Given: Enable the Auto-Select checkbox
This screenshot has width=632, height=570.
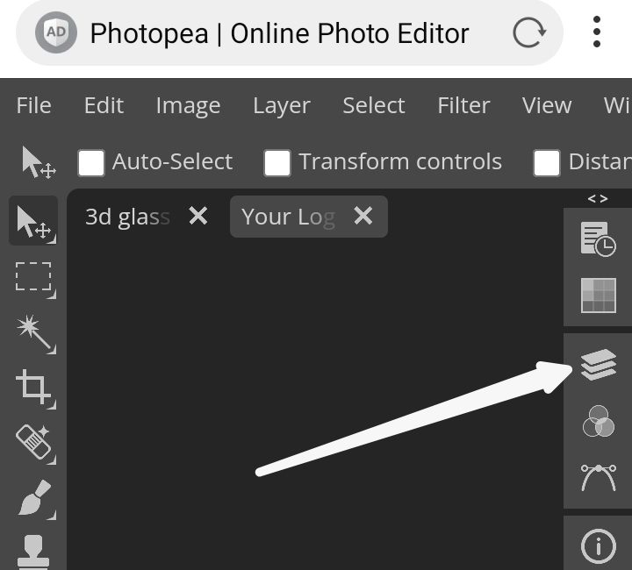Looking at the screenshot, I should tap(91, 162).
